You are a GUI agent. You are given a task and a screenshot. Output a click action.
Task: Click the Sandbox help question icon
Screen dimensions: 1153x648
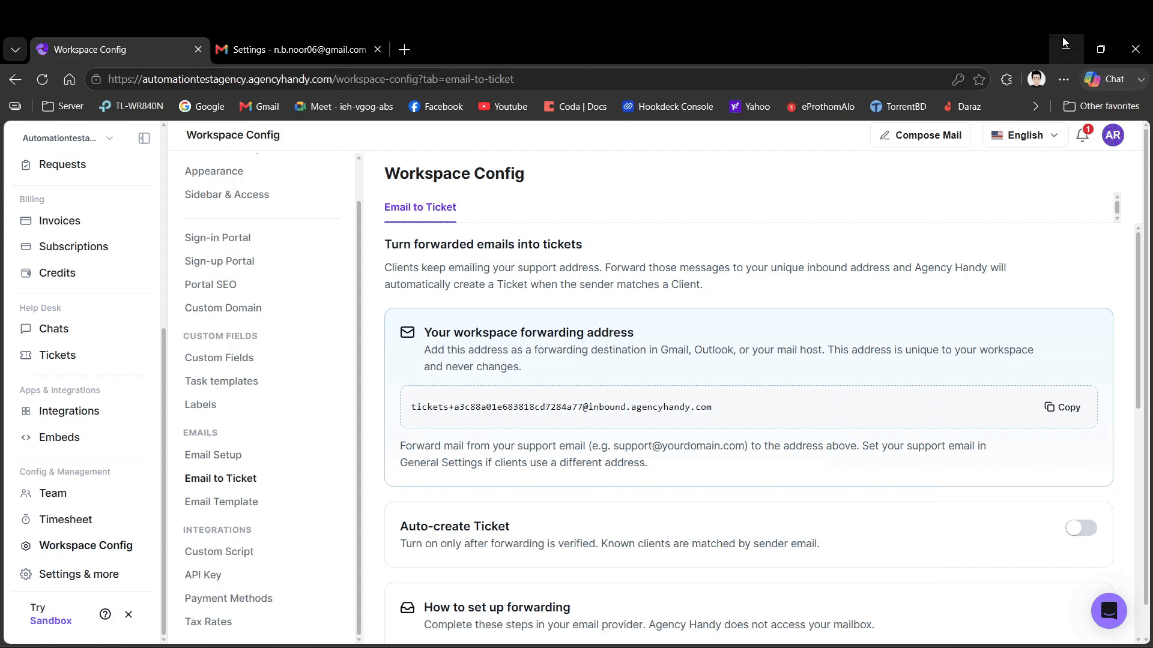105,614
